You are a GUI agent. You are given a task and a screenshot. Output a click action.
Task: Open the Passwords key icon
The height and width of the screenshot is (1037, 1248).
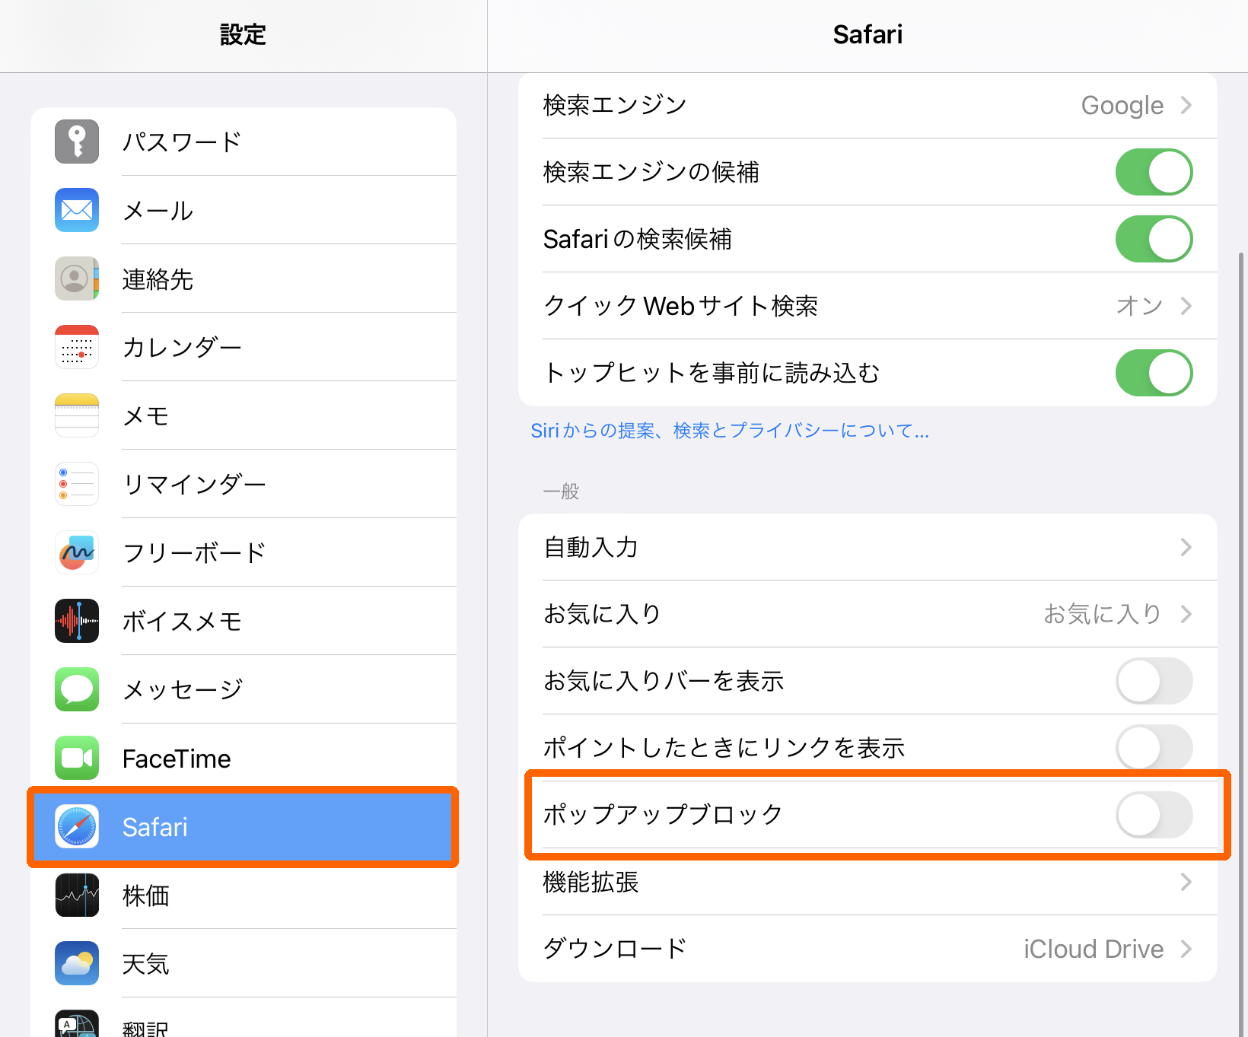(x=77, y=142)
